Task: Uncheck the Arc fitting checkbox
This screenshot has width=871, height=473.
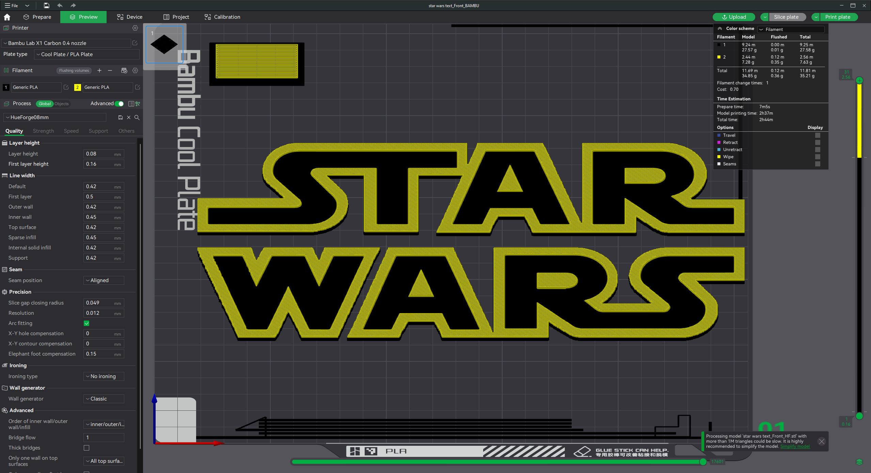Action: (86, 323)
